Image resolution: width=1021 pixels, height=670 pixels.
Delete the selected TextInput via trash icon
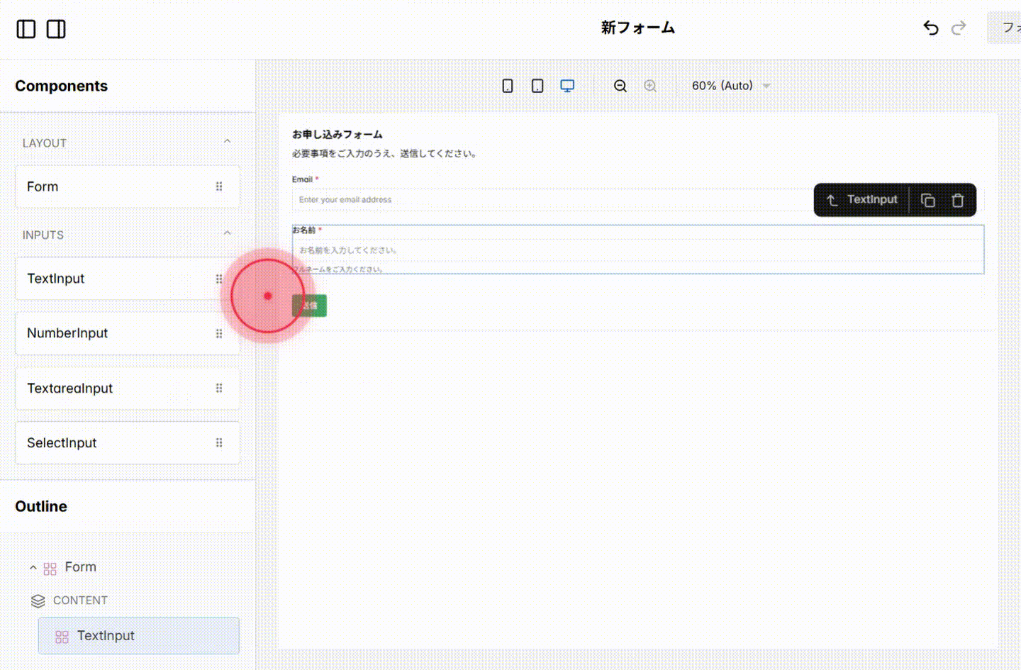click(958, 199)
